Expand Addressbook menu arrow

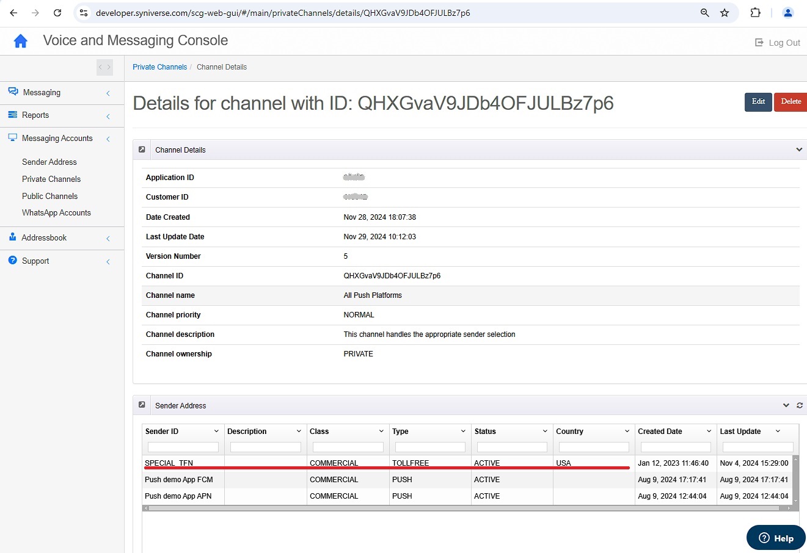tap(108, 238)
